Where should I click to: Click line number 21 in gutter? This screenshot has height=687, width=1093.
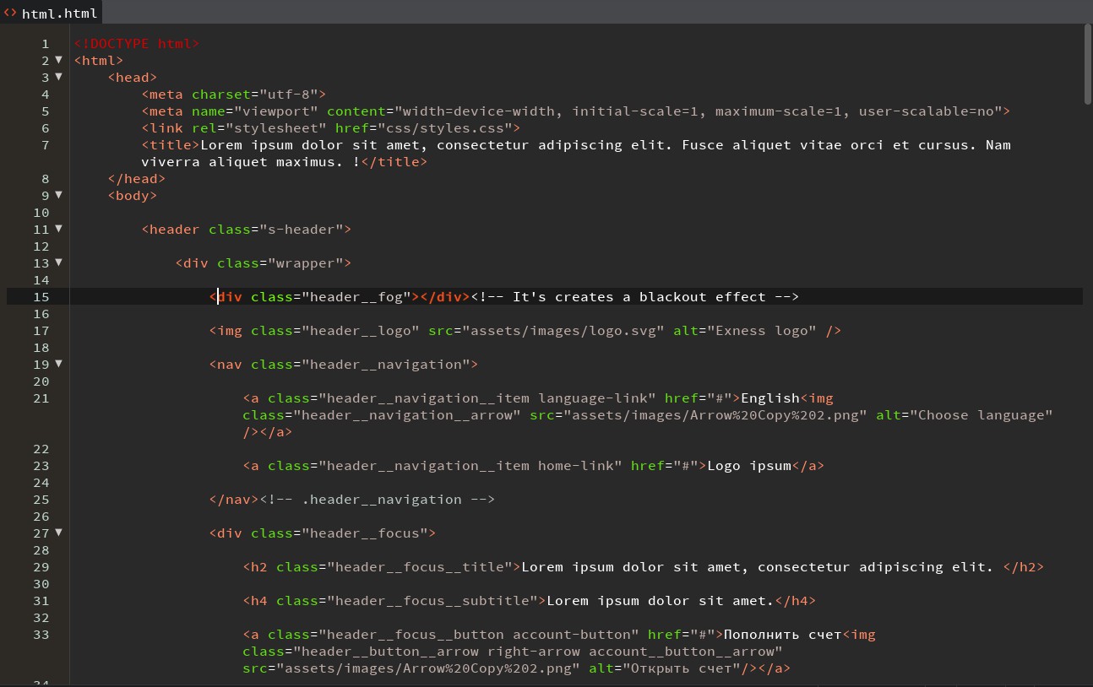41,398
